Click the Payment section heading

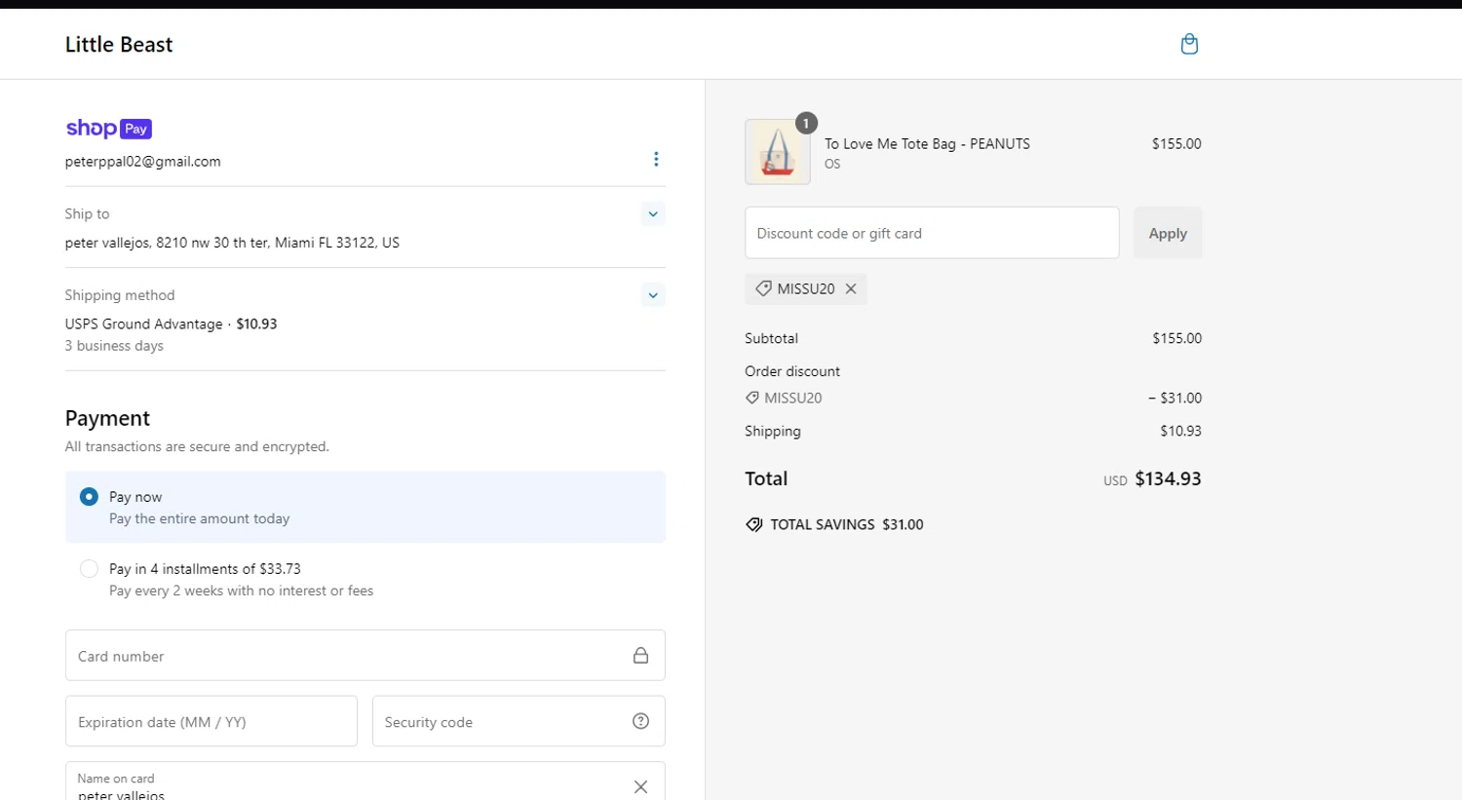pos(107,418)
